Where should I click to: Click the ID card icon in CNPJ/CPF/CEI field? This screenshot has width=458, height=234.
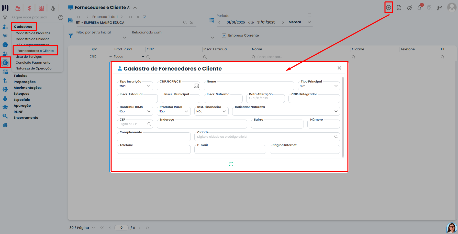pyautogui.click(x=196, y=86)
